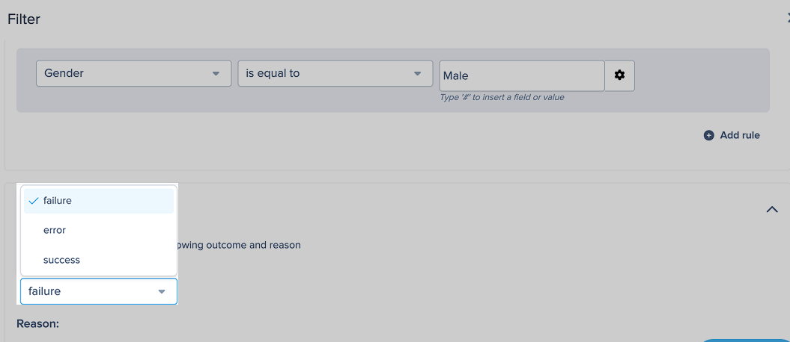The height and width of the screenshot is (342, 790).
Task: Collapse the outcome section using the chevron
Action: (772, 210)
